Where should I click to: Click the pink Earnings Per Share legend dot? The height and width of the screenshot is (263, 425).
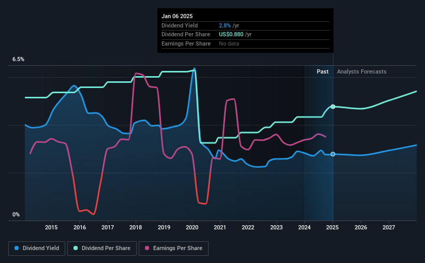(x=147, y=248)
